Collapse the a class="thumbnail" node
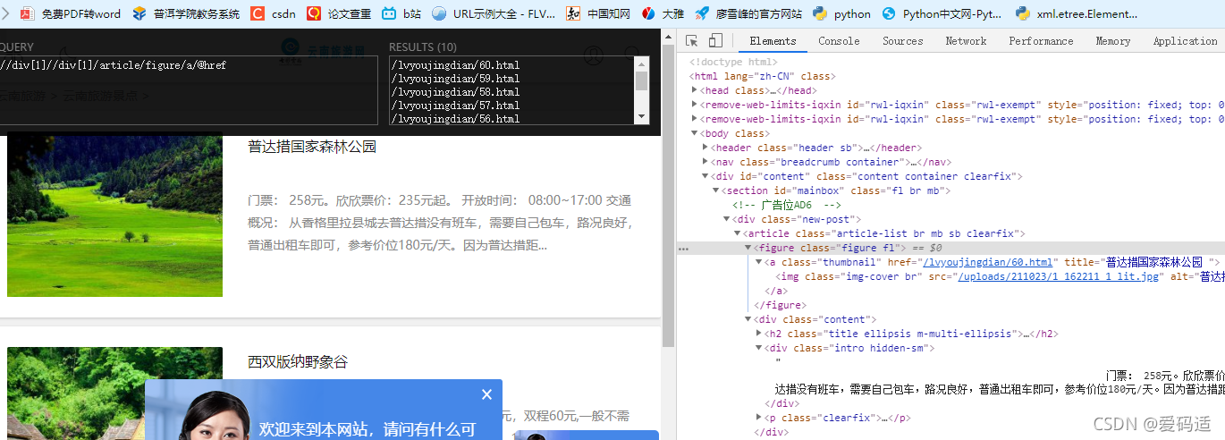The width and height of the screenshot is (1225, 440). tap(758, 262)
